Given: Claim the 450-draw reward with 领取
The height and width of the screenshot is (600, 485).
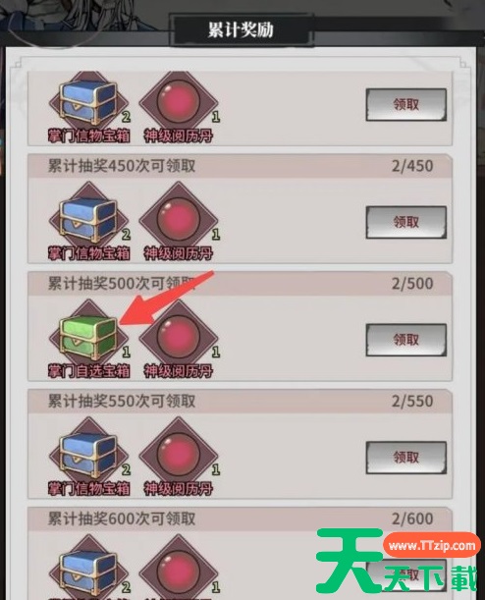Looking at the screenshot, I should coord(406,222).
